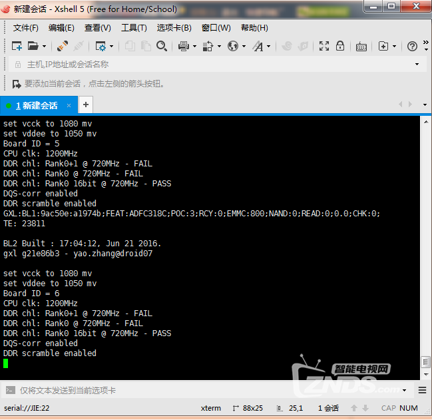
Task: Click the Disconnect plug icon
Action: tap(79, 47)
